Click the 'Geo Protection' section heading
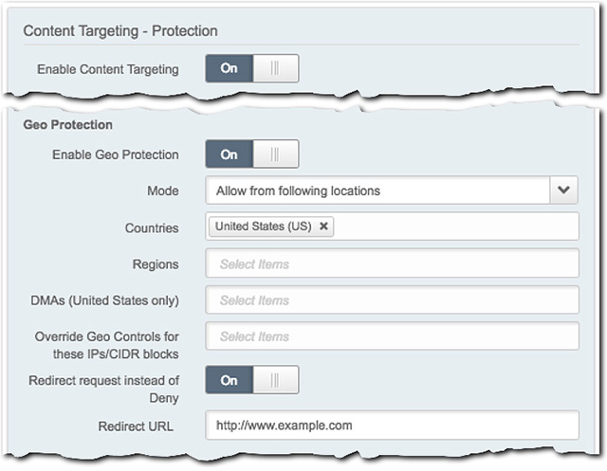The image size is (607, 471). pos(67,124)
